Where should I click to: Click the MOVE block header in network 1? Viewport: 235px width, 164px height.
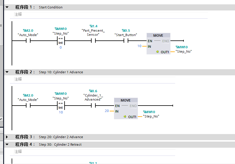(158, 35)
